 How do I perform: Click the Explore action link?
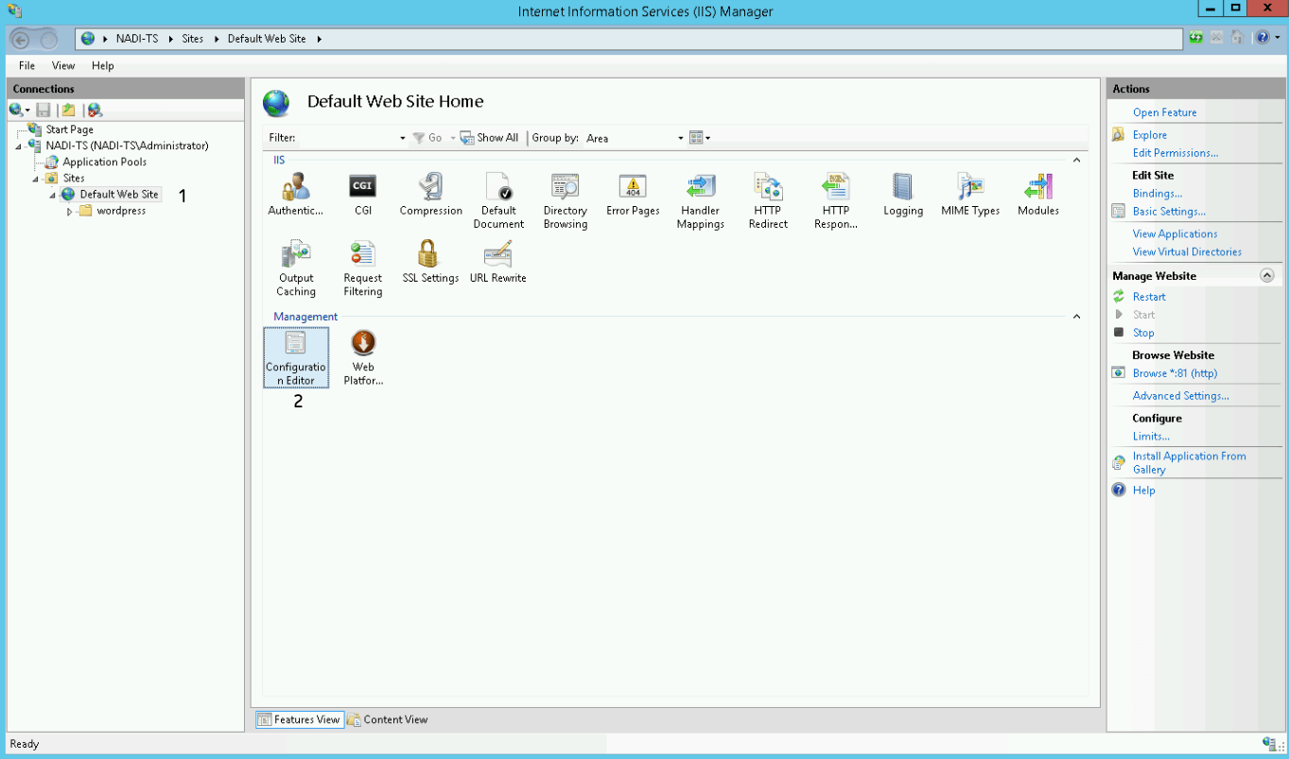[x=1150, y=135]
